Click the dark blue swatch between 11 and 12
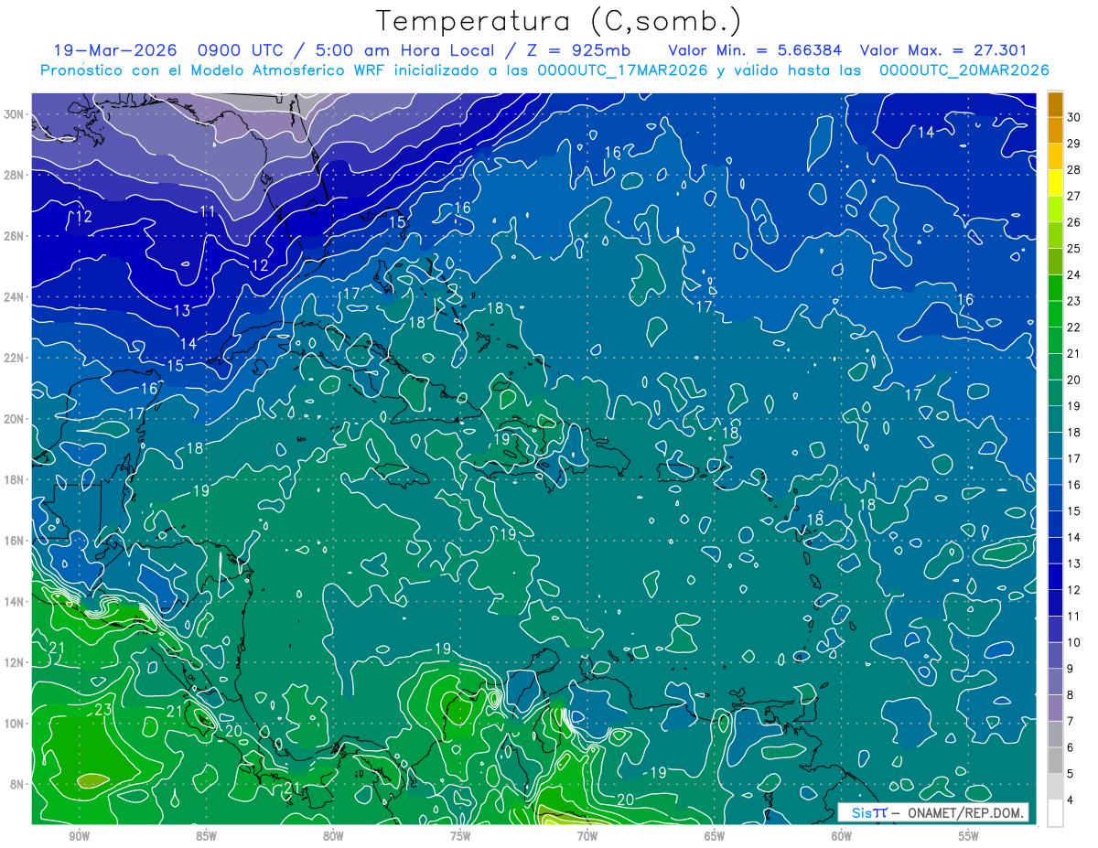Screen dimensions: 1098x848 point(1055,603)
